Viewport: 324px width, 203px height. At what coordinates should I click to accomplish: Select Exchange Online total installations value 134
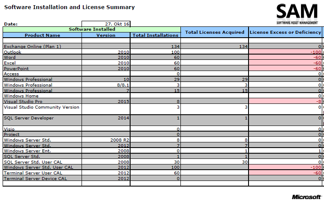pyautogui.click(x=155, y=46)
